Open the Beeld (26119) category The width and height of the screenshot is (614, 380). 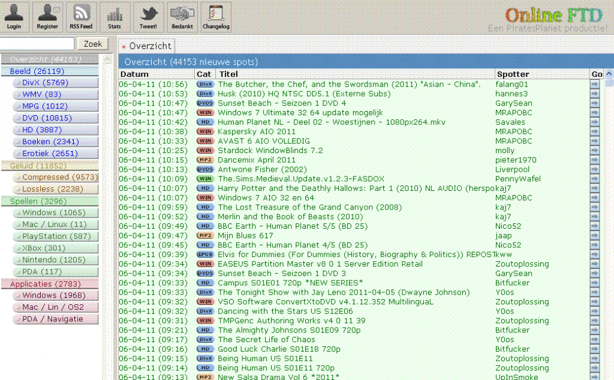(x=50, y=71)
